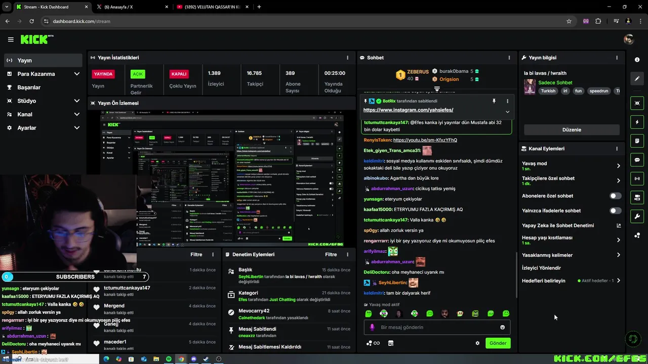Screen dimensions: 648x364
Task: Click the support headset floating icon
Action: [632, 339]
